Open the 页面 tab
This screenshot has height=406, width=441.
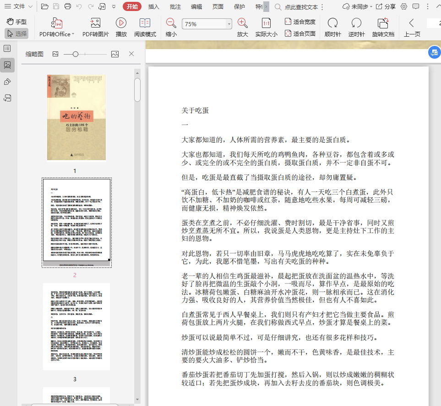218,6
